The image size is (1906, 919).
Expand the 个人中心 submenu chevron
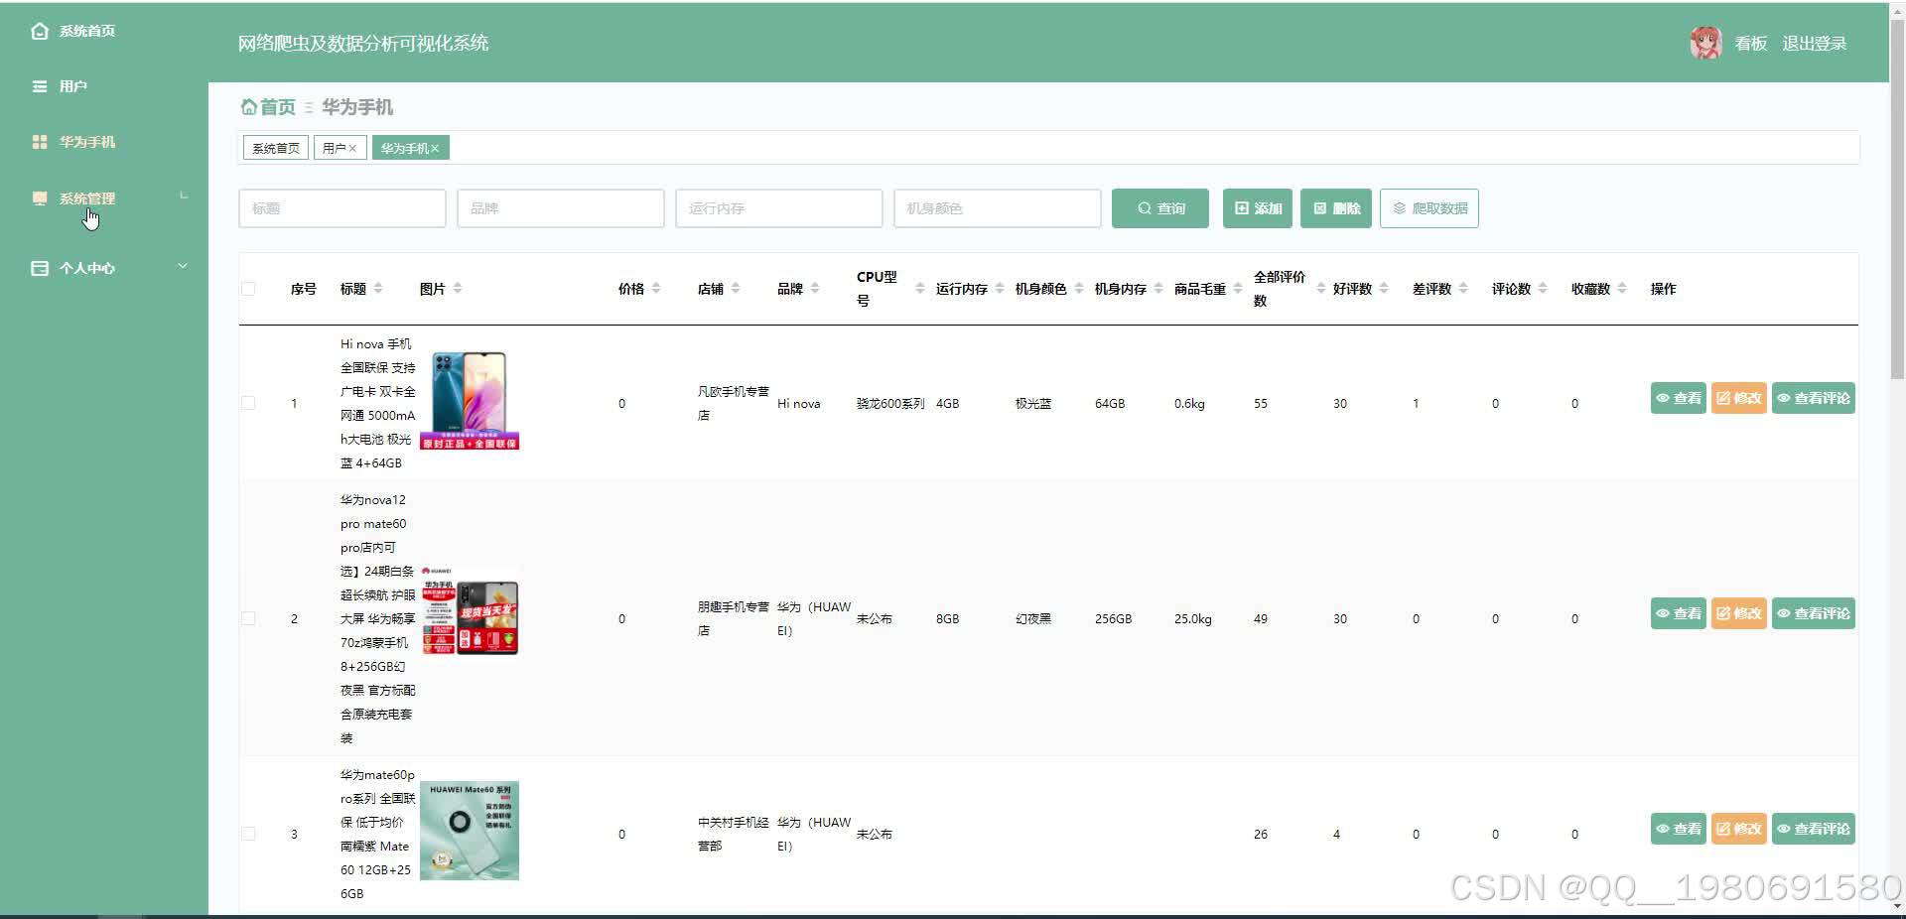coord(183,266)
